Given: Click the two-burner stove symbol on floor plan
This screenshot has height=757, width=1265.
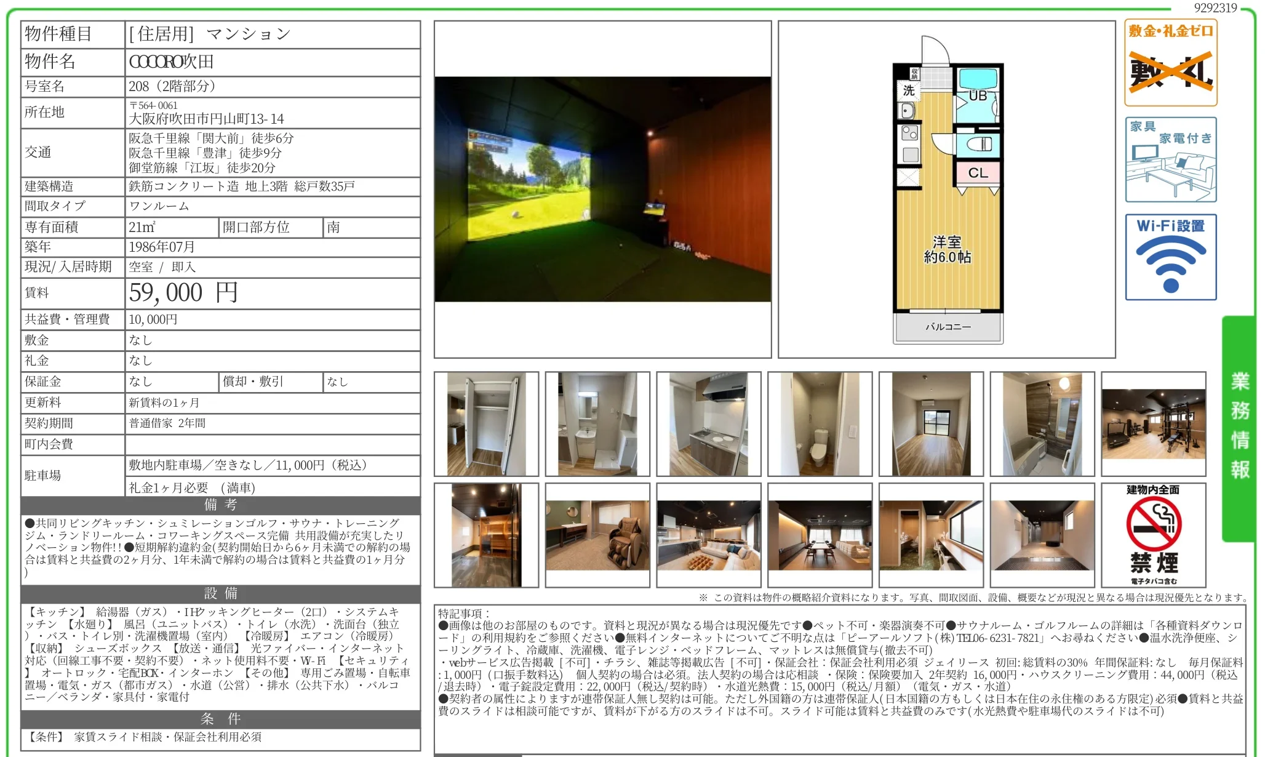Looking at the screenshot, I should (910, 134).
